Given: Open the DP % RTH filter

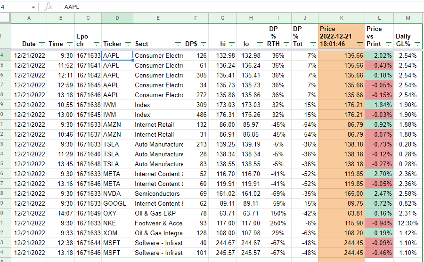Looking at the screenshot, I should tap(286, 44).
